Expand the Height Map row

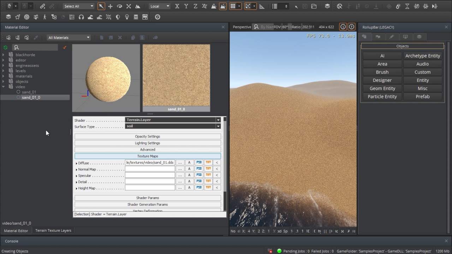click(77, 188)
